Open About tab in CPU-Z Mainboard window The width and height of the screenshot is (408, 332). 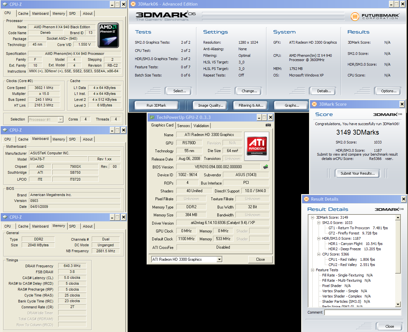[x=87, y=139]
